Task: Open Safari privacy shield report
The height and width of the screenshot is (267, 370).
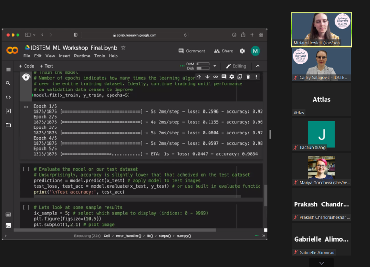Action: point(75,35)
